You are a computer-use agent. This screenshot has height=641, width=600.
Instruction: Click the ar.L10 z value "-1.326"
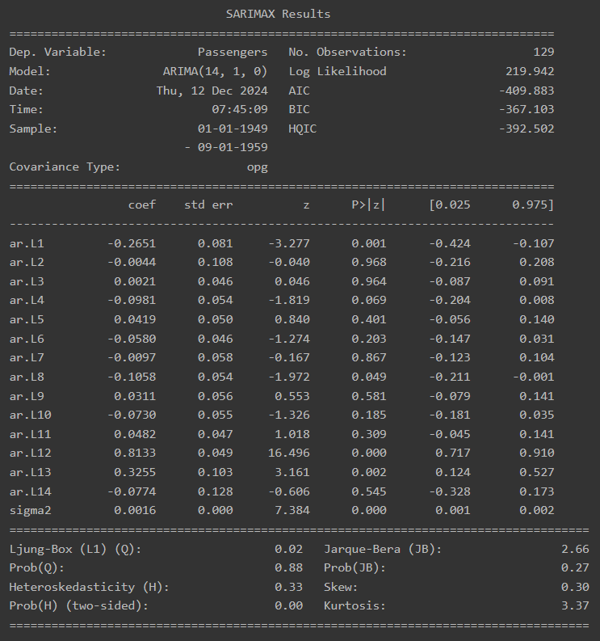coord(289,415)
